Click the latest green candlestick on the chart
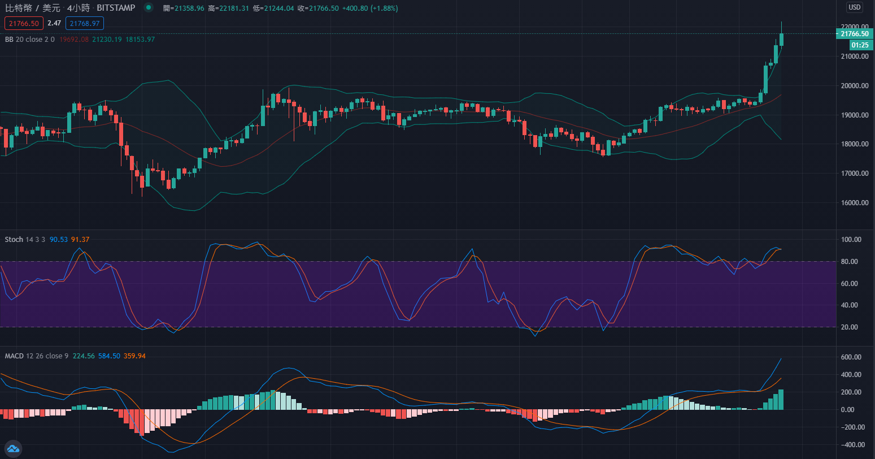The image size is (875, 459). click(x=782, y=39)
